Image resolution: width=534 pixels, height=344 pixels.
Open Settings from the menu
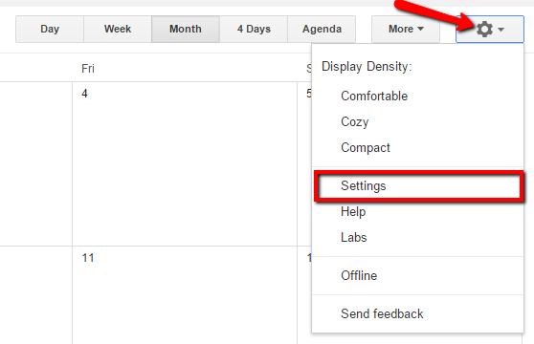pos(418,186)
